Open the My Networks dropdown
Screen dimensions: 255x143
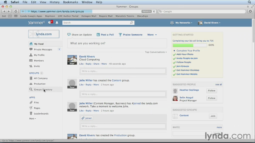point(181,23)
